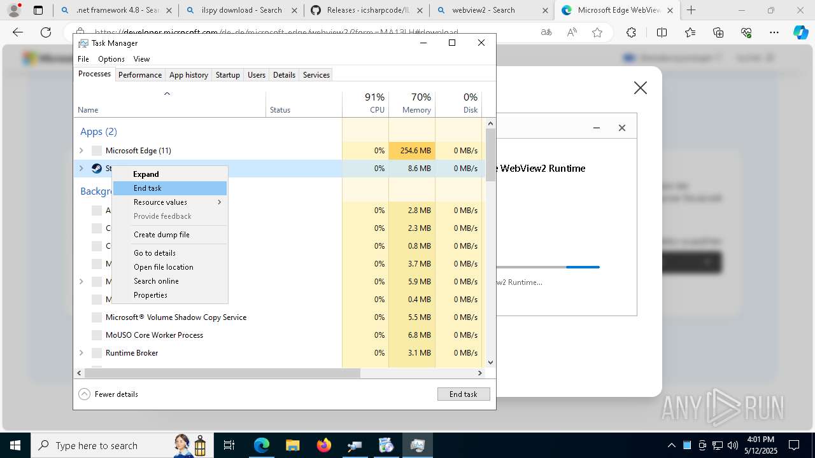Choose Search online in context menu
This screenshot has height=458, width=815.
pos(170,281)
